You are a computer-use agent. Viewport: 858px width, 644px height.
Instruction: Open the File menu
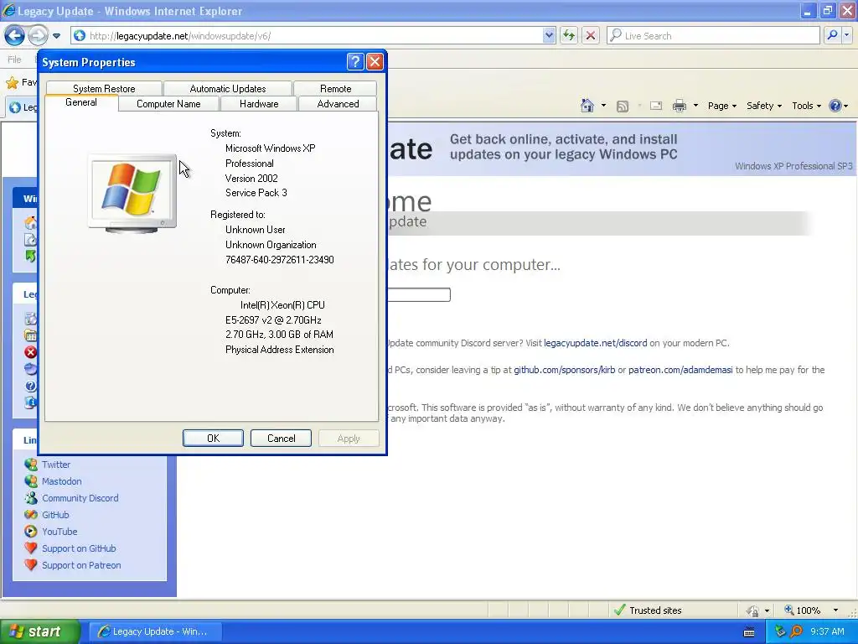(x=15, y=60)
